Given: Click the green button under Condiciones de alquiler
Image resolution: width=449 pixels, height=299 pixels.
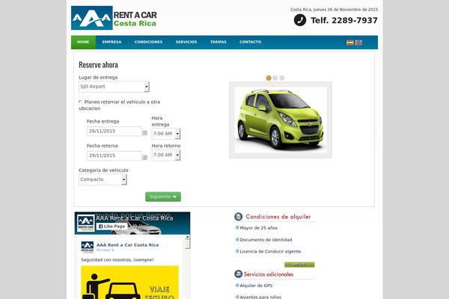Looking at the screenshot, I should coord(299,265).
